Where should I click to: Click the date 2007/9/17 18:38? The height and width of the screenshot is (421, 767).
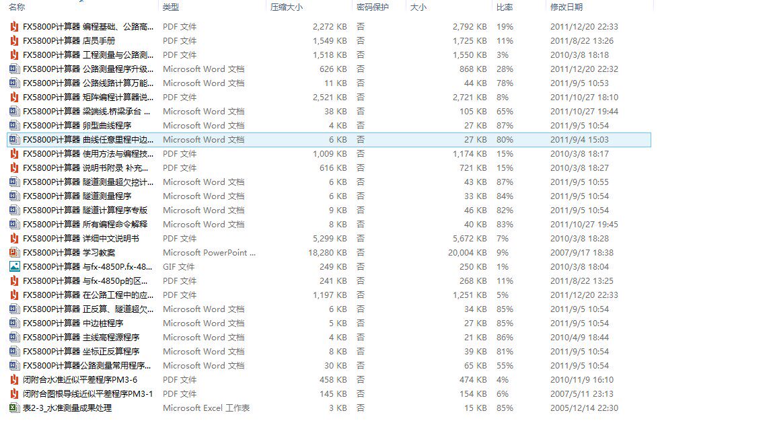(x=581, y=253)
